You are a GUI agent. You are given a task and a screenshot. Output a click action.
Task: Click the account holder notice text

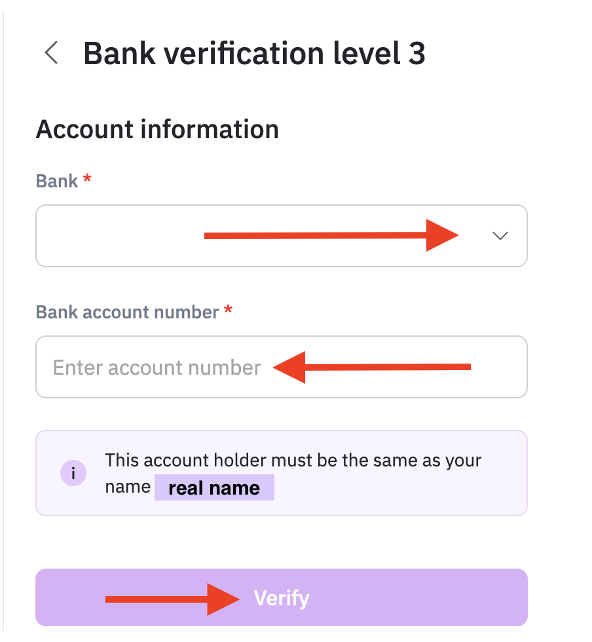[x=293, y=461]
